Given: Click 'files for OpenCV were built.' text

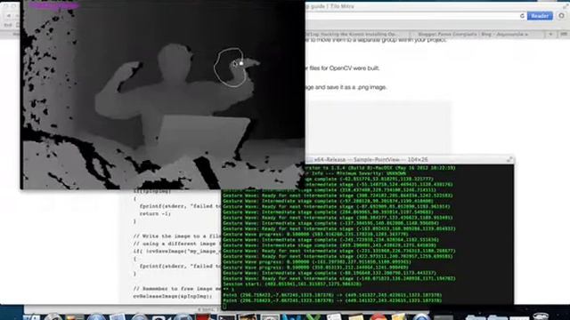Looking at the screenshot, I should coord(345,68).
